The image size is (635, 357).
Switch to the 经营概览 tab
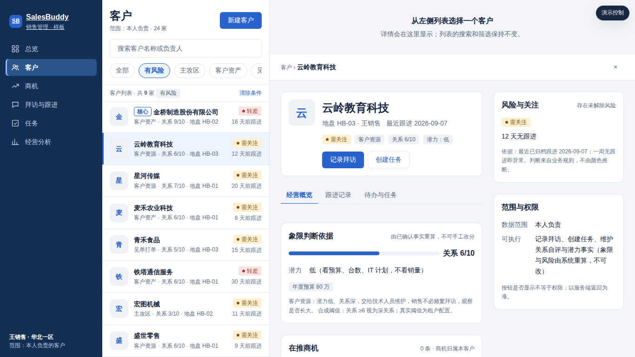click(299, 195)
